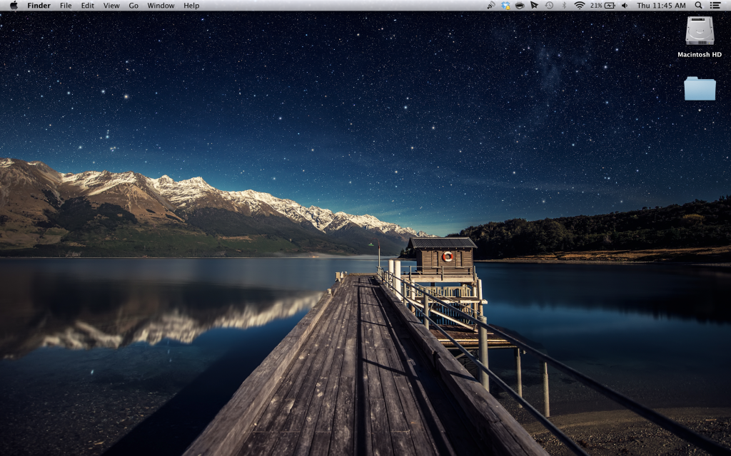The image size is (731, 456).
Task: Click the black arrow cursor menu bar icon
Action: 534,6
